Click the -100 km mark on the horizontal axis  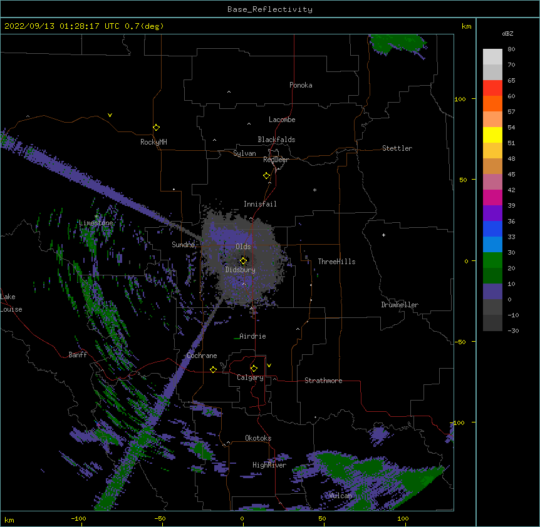[78, 519]
